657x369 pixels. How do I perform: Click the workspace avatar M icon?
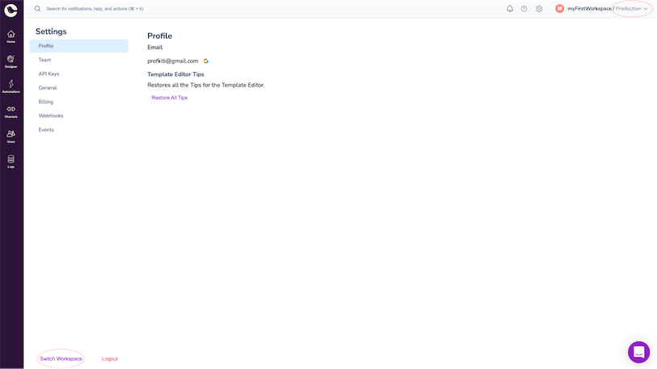559,8
